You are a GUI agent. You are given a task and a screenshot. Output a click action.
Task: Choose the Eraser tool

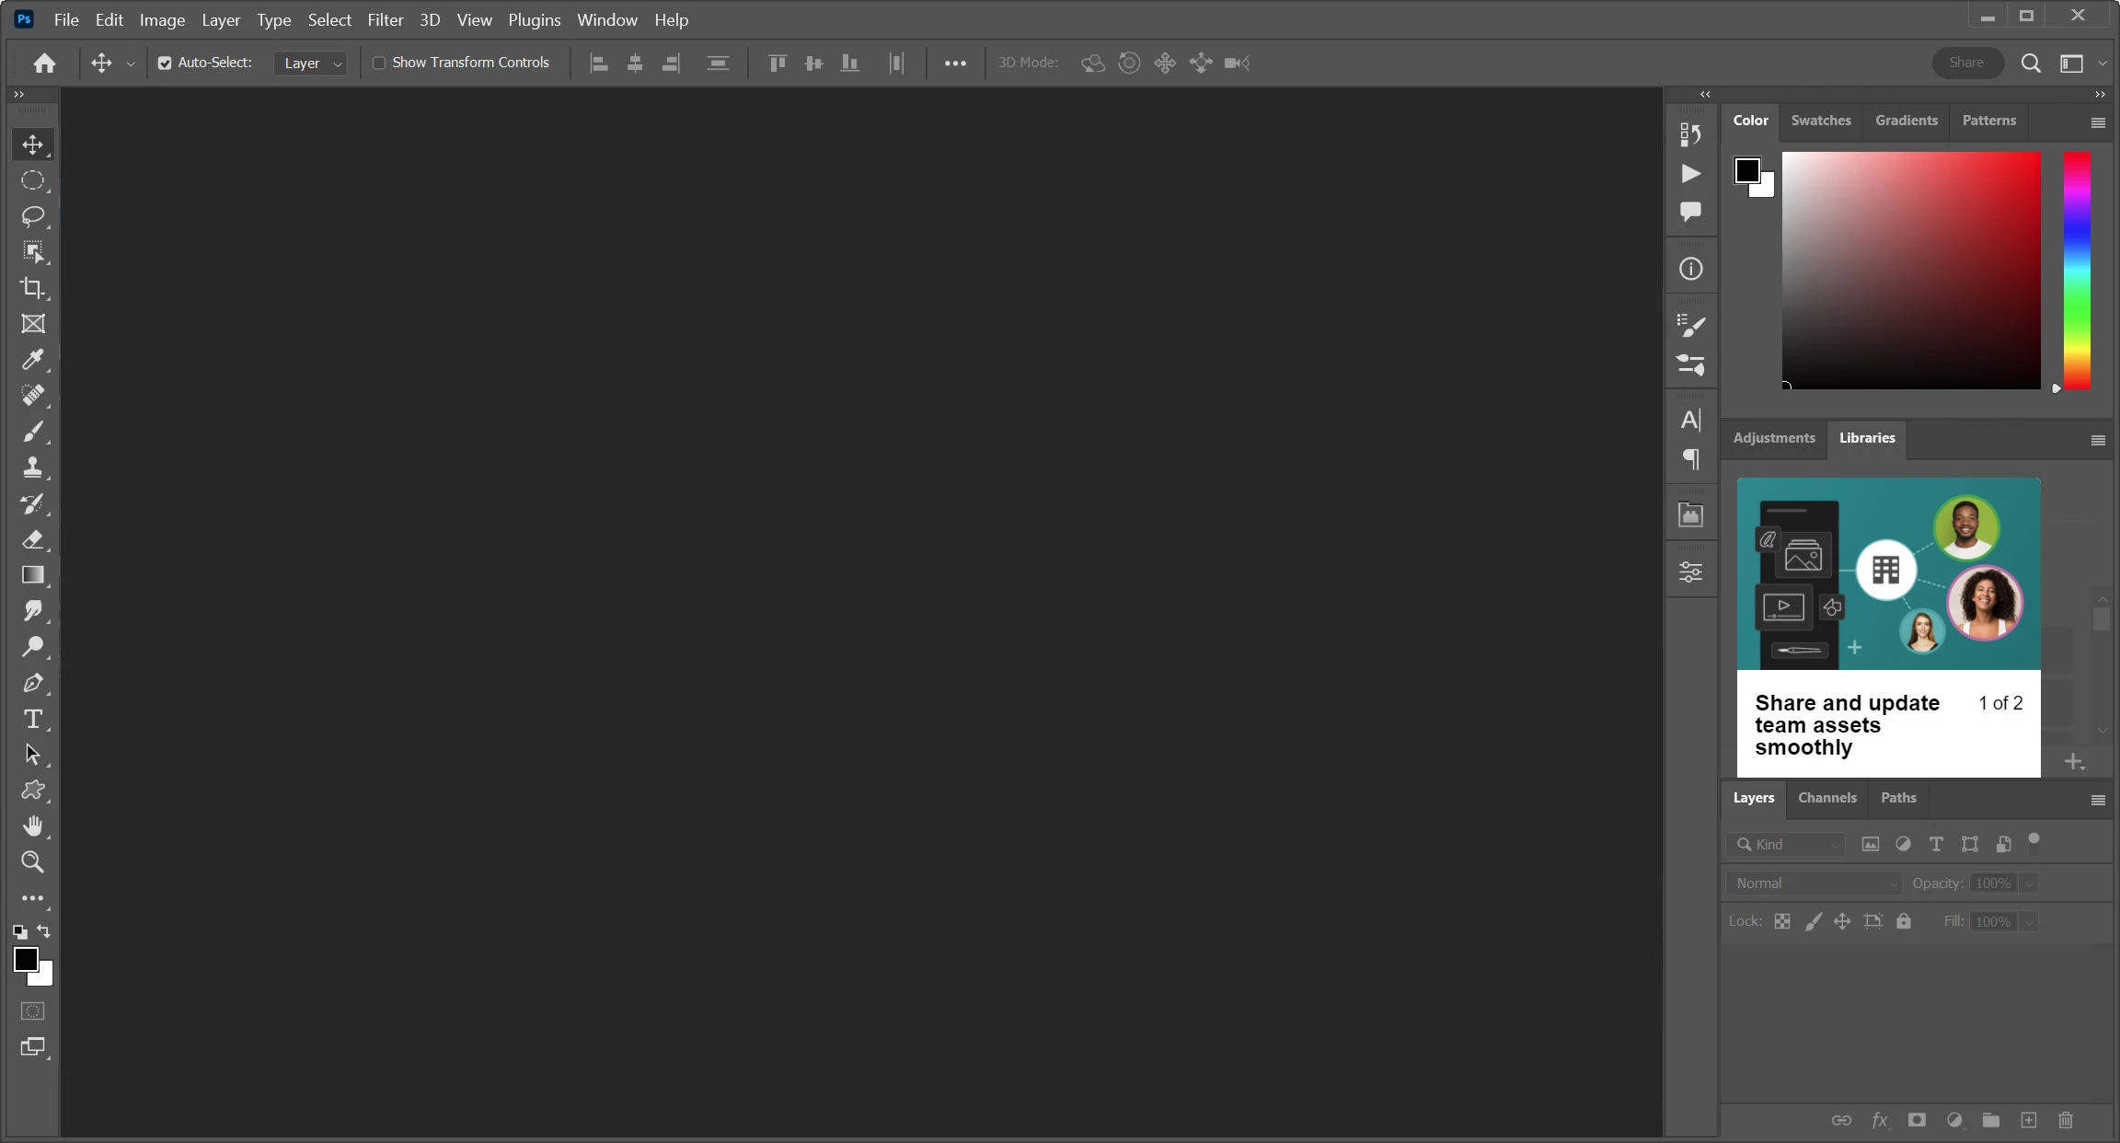[x=33, y=539]
